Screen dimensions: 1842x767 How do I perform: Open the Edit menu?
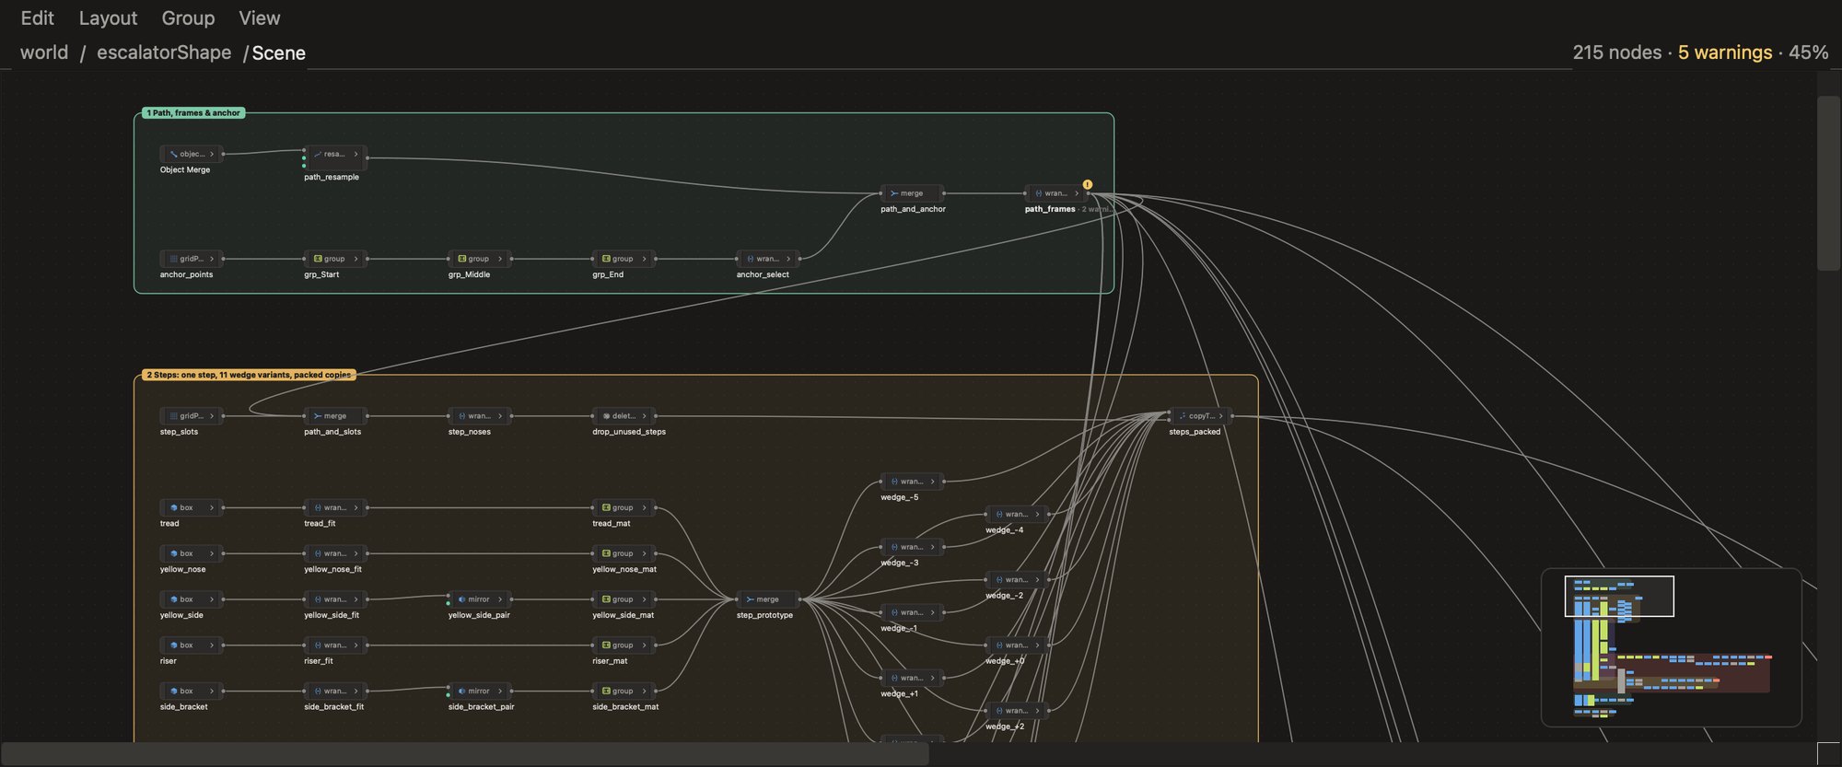[x=37, y=18]
